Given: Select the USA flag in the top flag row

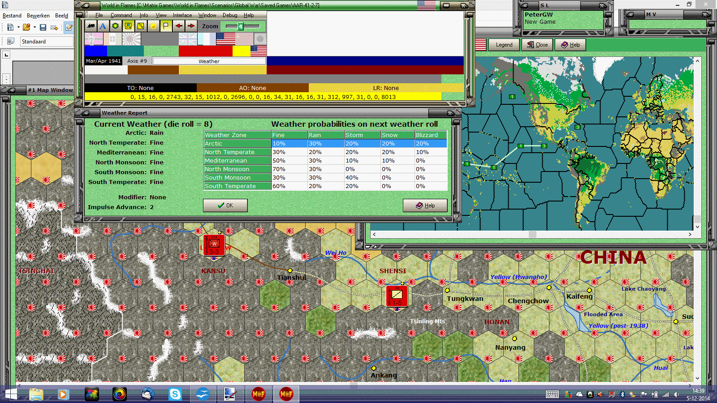Looking at the screenshot, I should 225,39.
